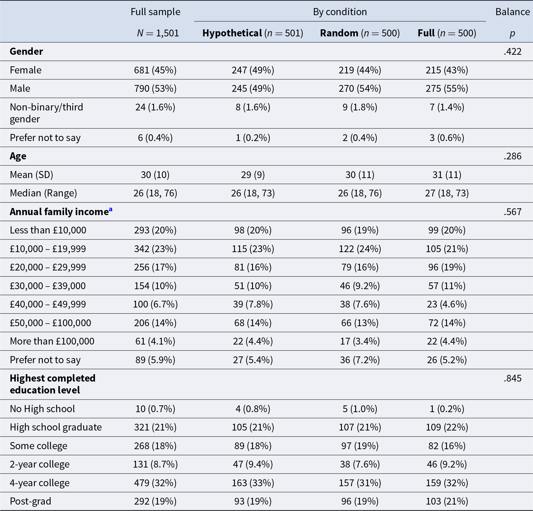Open footnote link "a" beside Annual family income
This screenshot has height=511, width=533.
(x=111, y=210)
